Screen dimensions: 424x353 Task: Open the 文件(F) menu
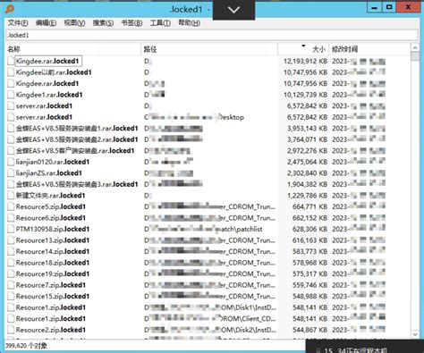[x=18, y=23]
